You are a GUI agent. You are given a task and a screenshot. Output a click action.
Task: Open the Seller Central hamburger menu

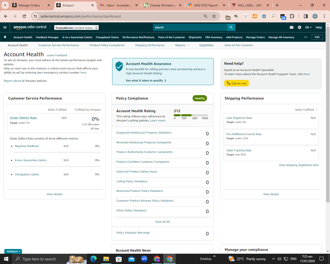coord(5,27)
